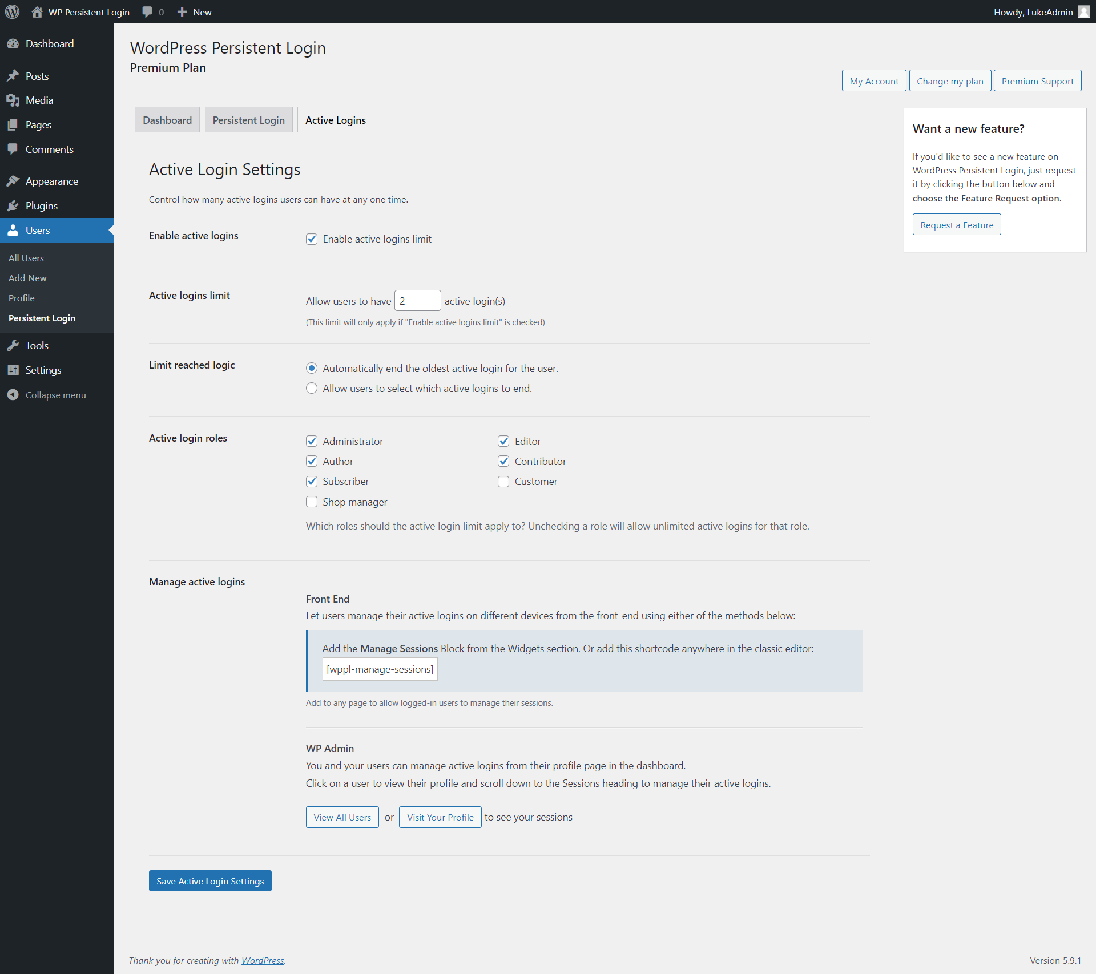The image size is (1096, 974).
Task: Open Profile submenu item
Action: pyautogui.click(x=22, y=298)
